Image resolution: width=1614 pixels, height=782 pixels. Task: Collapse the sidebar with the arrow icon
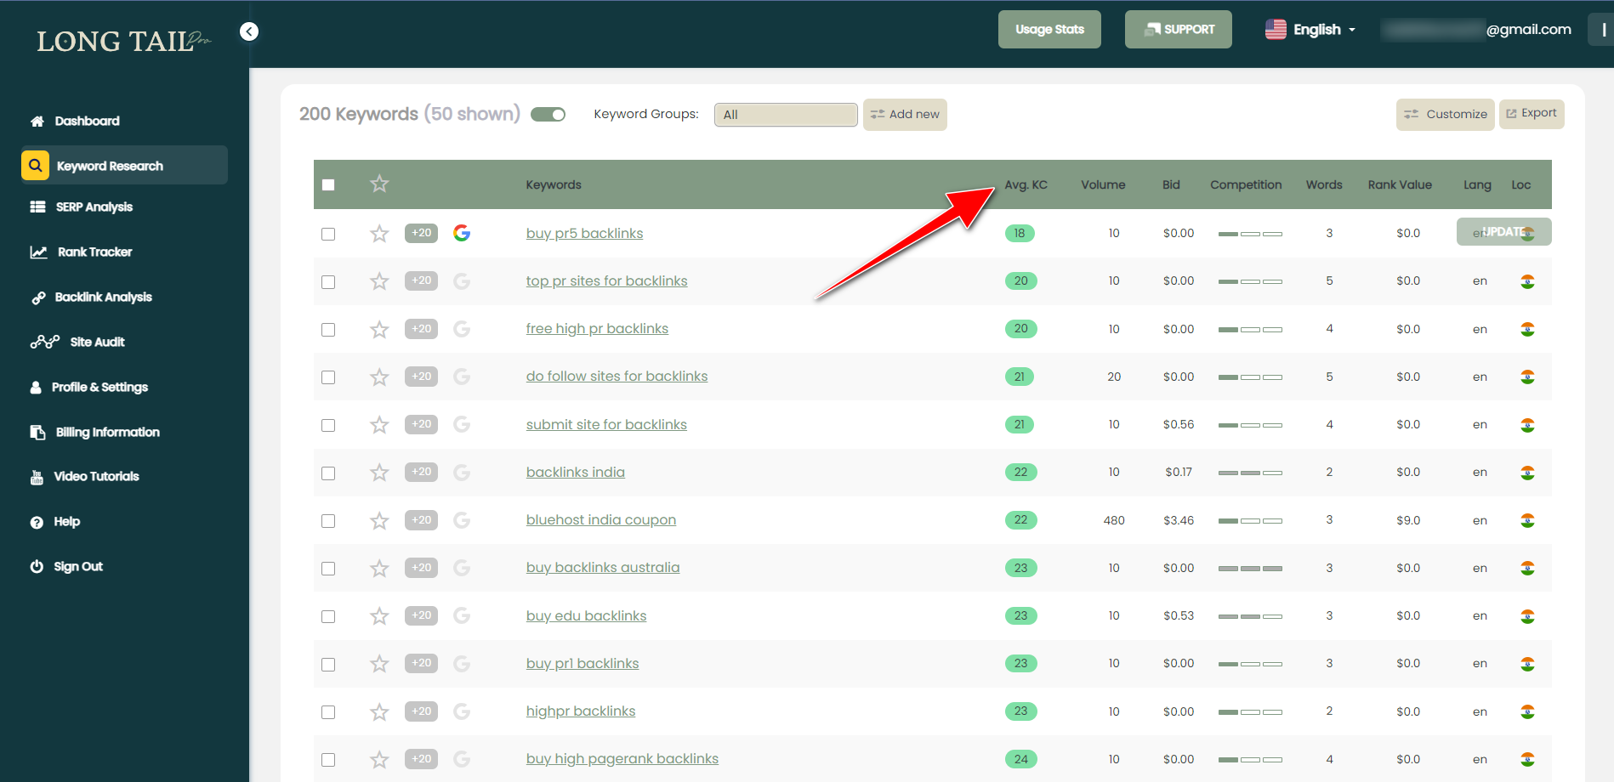[x=249, y=31]
